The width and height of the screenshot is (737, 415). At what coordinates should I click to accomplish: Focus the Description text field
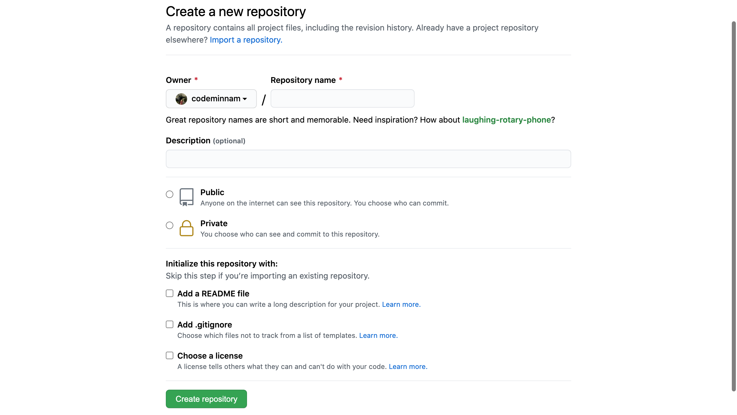tap(368, 159)
